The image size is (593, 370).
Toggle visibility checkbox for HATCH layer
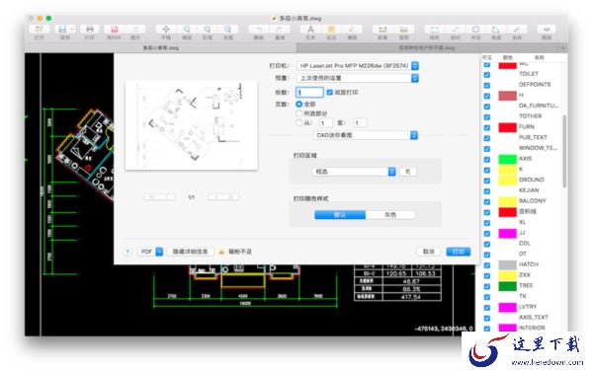(487, 264)
